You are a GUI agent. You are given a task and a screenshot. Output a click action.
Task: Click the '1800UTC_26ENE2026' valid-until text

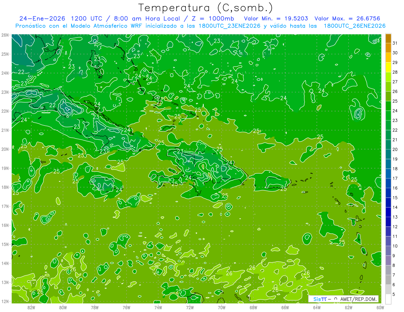(355, 26)
